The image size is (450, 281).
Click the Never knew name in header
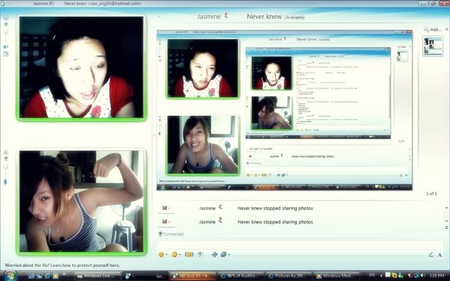(264, 17)
